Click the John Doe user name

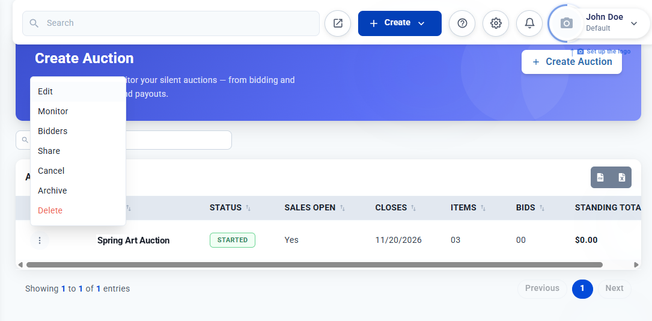click(605, 17)
